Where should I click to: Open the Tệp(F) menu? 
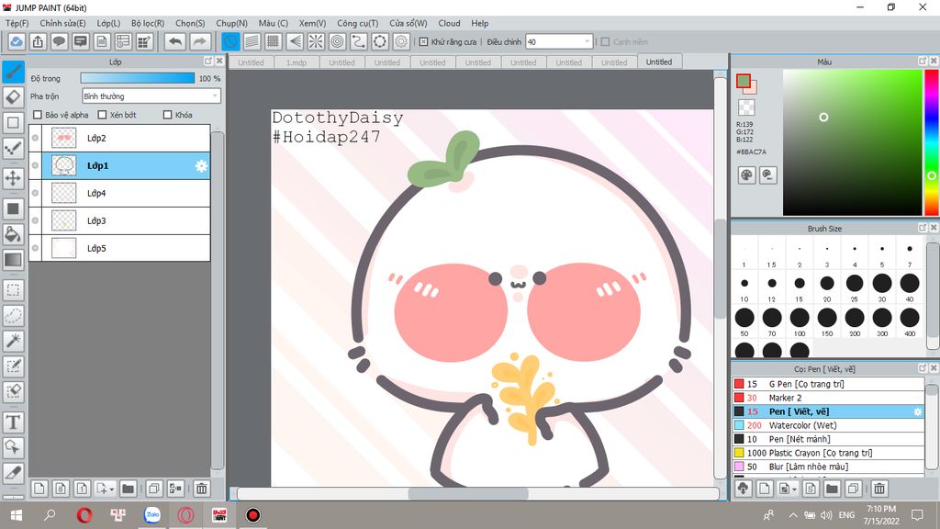(x=17, y=23)
